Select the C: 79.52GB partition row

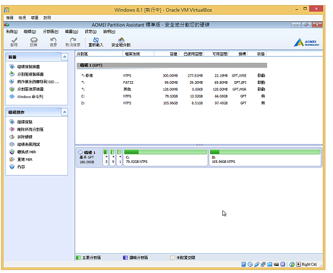click(x=172, y=96)
